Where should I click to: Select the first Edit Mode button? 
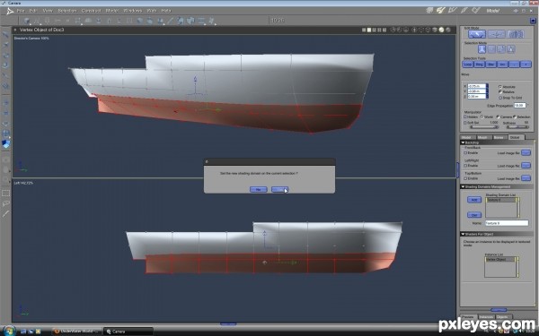(x=477, y=34)
